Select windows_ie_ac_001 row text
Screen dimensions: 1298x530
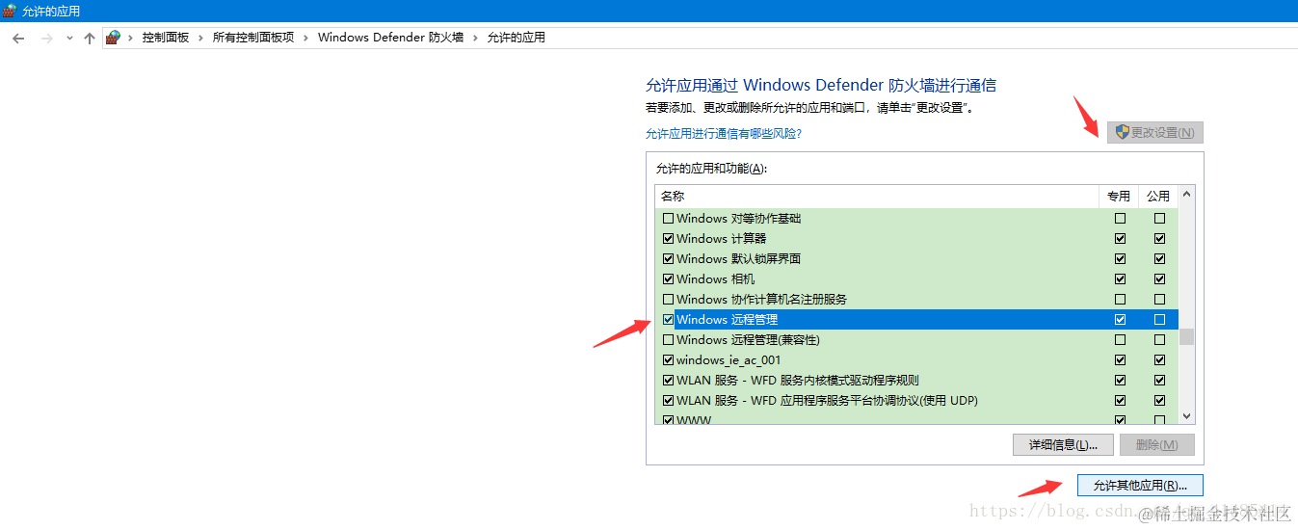(728, 360)
